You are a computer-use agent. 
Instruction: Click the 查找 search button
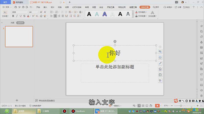[156, 7]
